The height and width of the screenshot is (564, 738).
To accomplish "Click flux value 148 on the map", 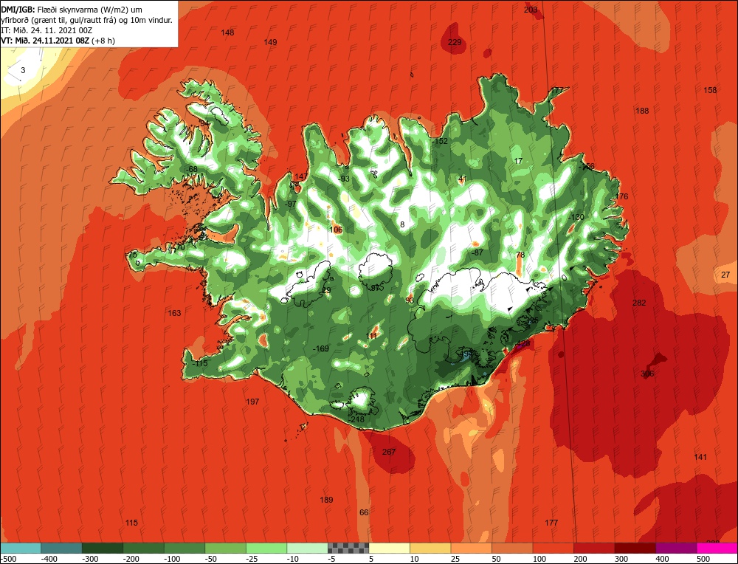I will click(227, 32).
